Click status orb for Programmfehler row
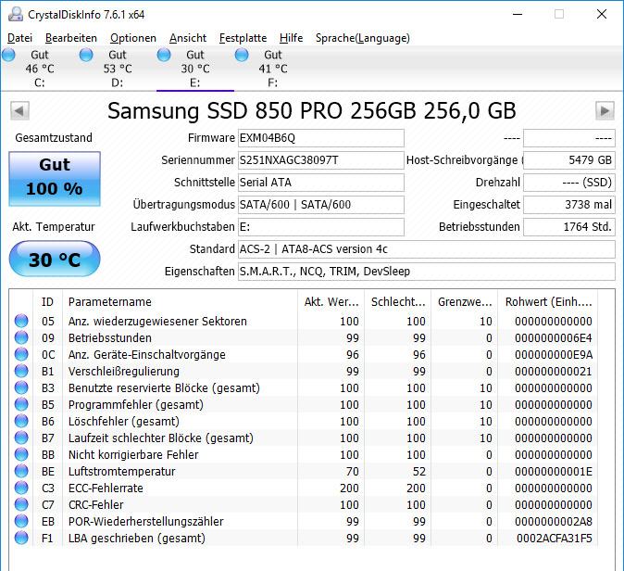 click(21, 404)
